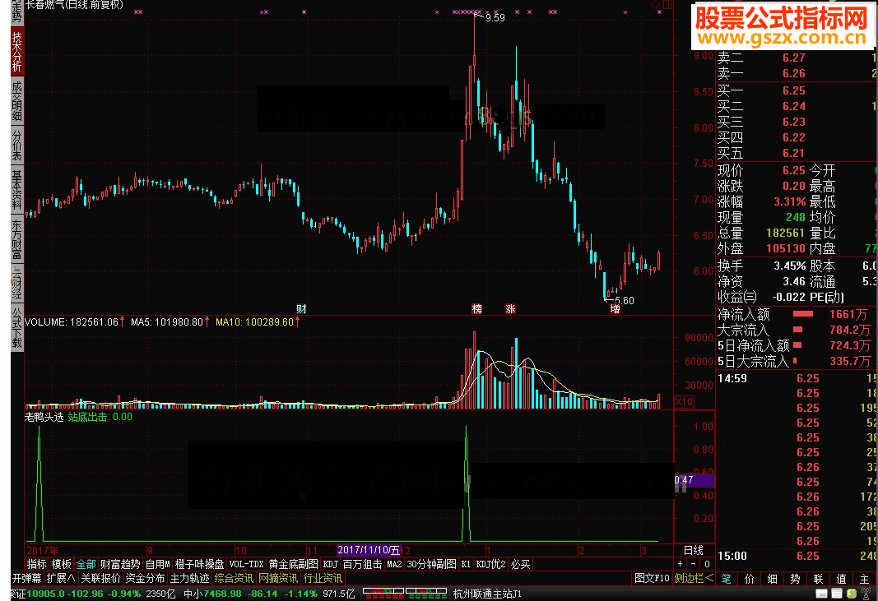
Task: Select the VOL-TDX indicator
Action: (246, 564)
